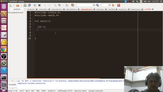The image size is (163, 92).
Task: Close the current file via toolbar X
Action: click(x=39, y=5)
